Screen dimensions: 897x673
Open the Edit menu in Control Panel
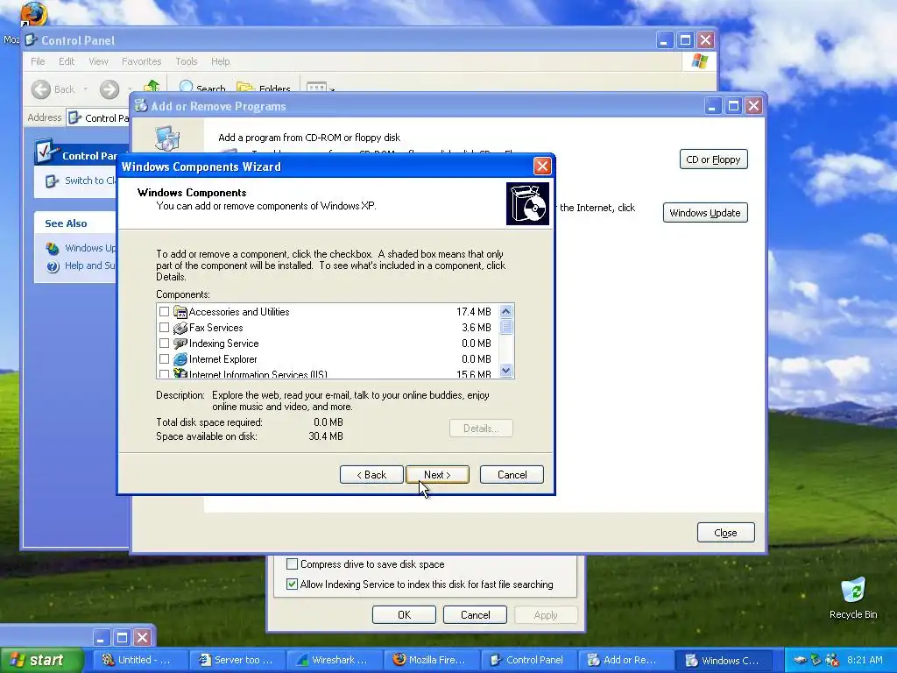point(67,61)
